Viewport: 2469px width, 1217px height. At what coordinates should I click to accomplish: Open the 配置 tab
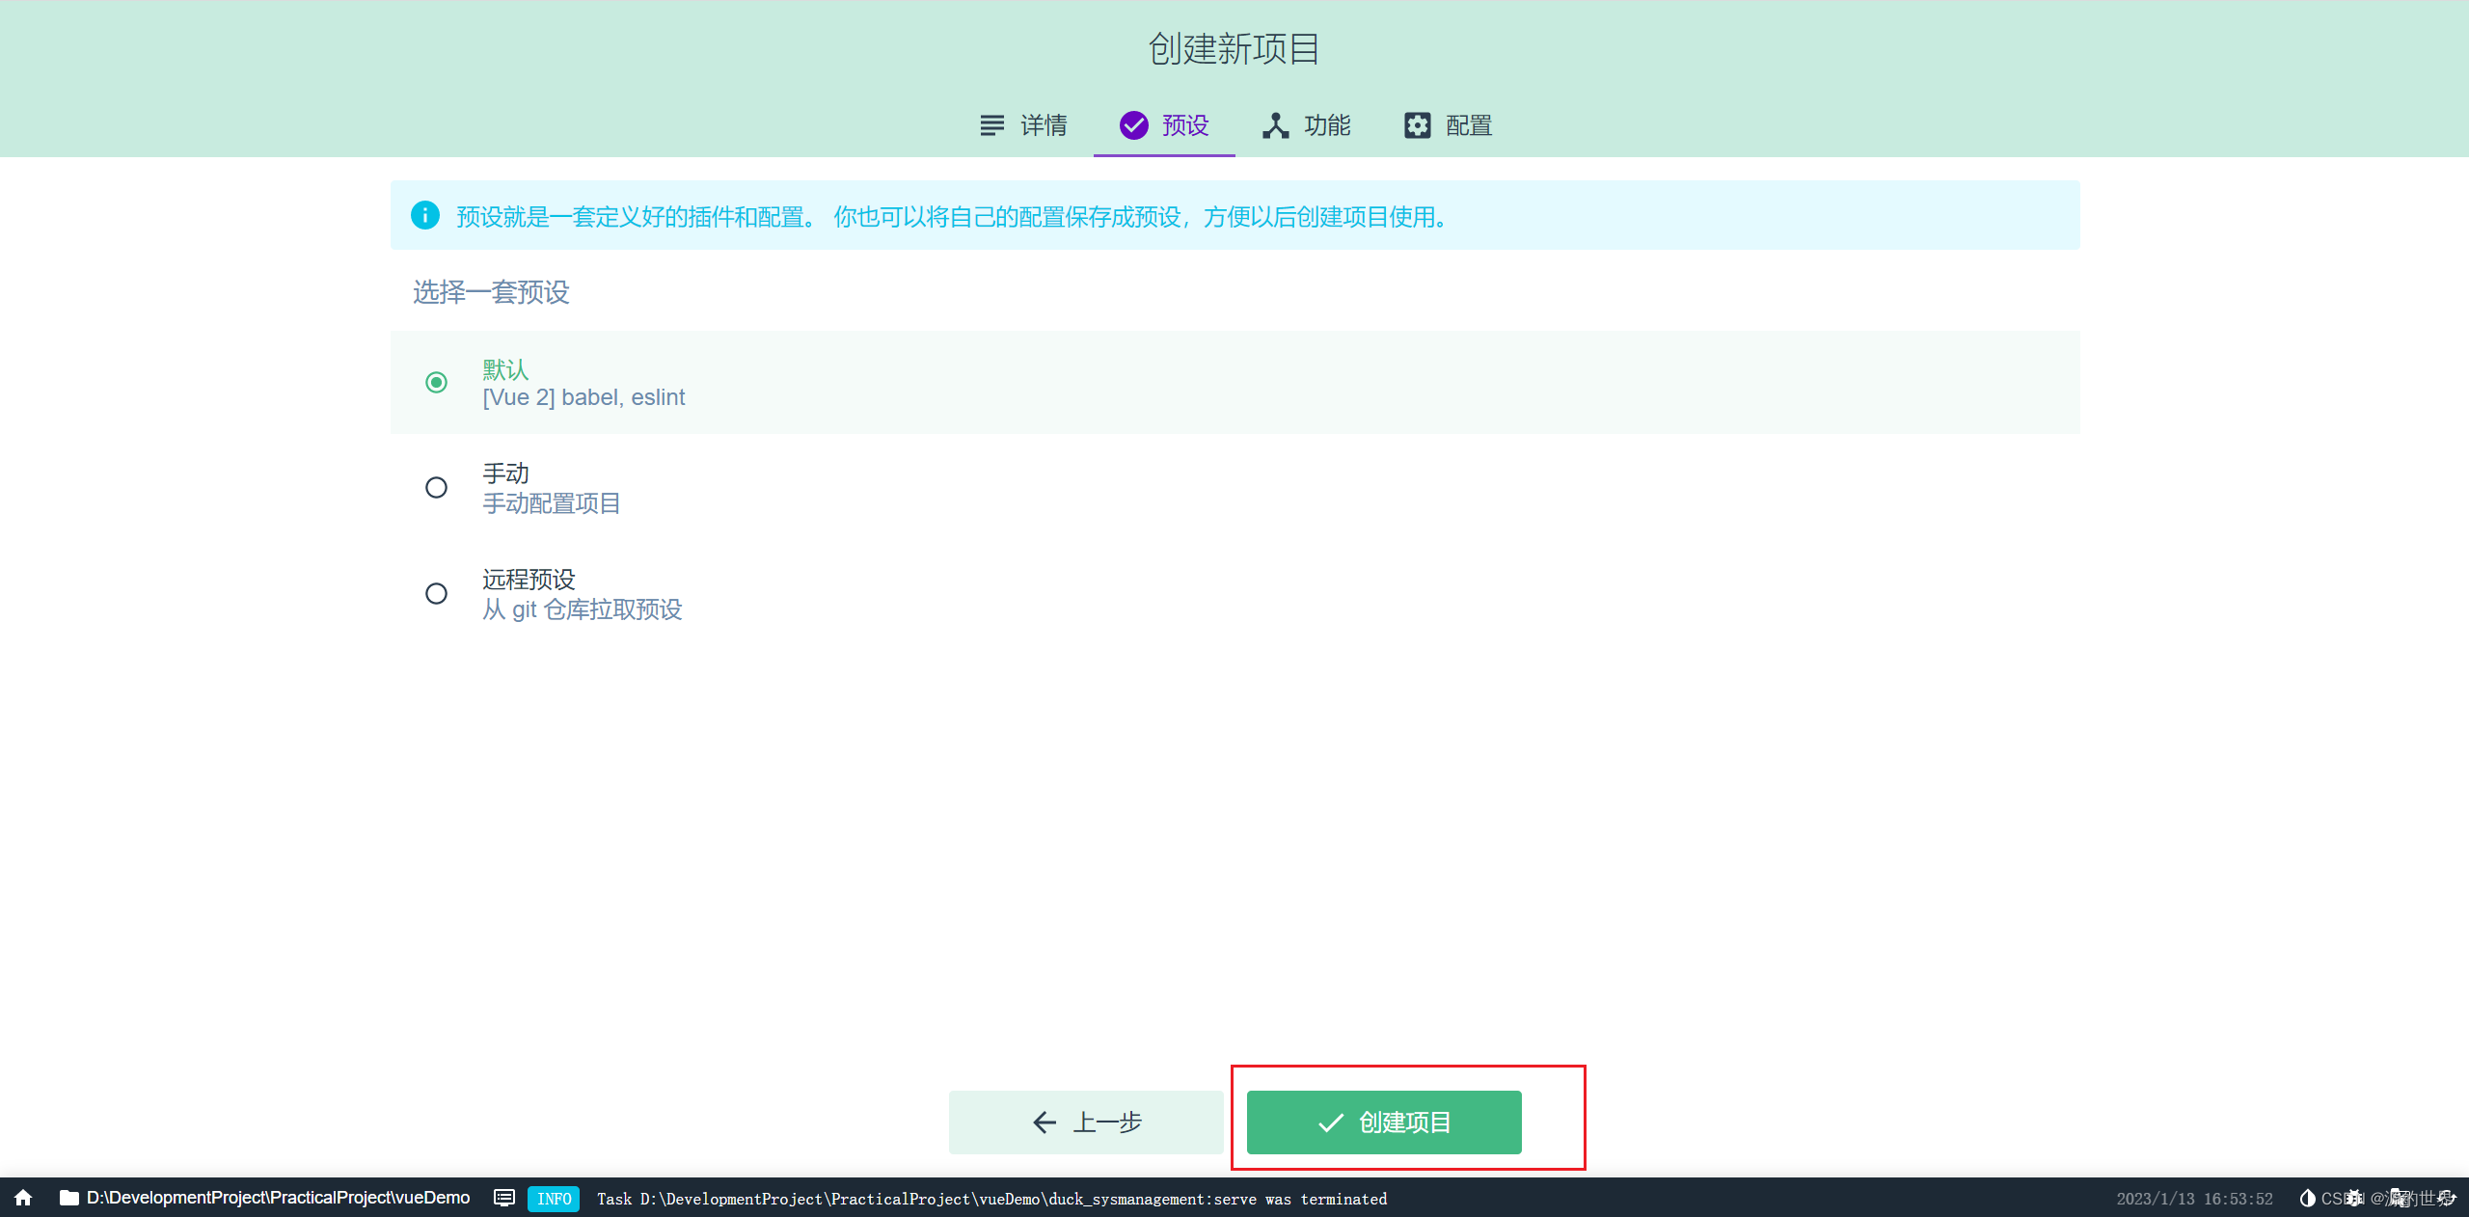tap(1448, 125)
